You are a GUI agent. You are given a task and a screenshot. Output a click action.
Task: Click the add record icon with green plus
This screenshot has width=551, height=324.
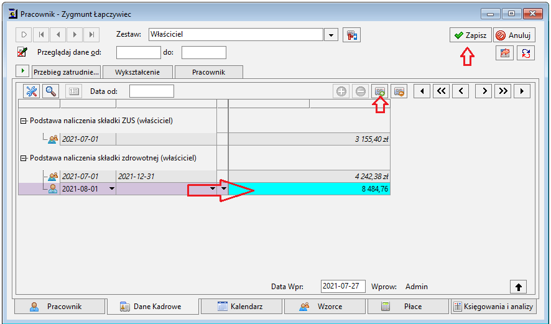pyautogui.click(x=379, y=91)
